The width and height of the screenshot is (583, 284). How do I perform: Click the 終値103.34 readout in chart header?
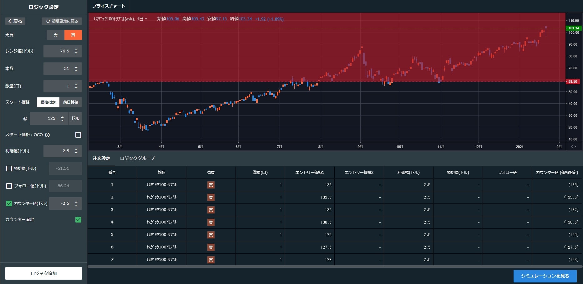click(241, 19)
